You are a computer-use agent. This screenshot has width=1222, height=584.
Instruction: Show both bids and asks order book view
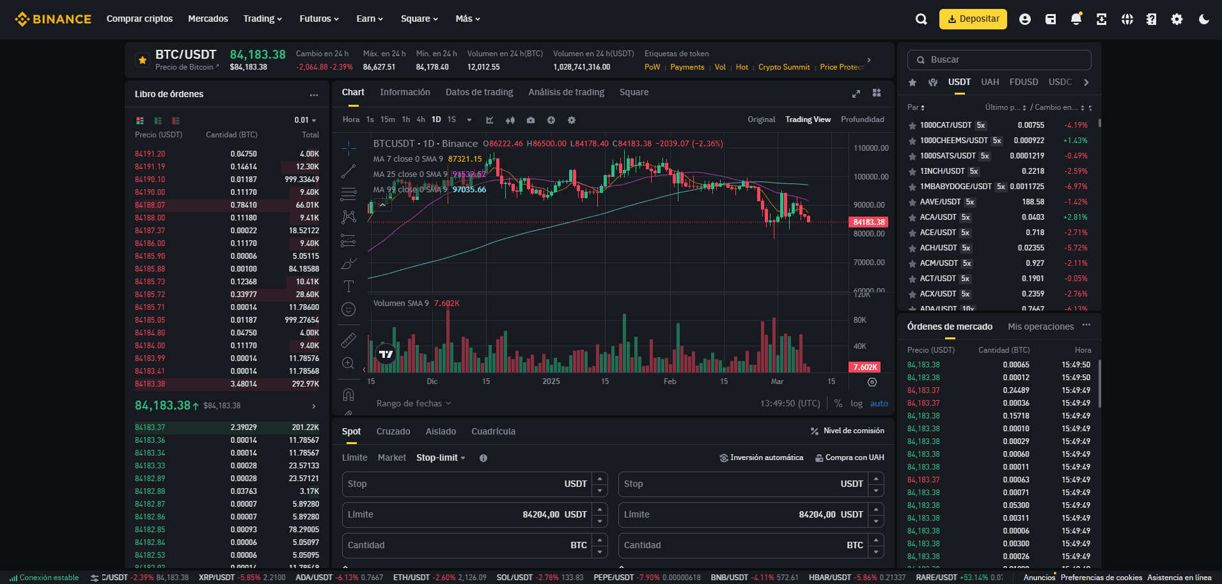140,121
